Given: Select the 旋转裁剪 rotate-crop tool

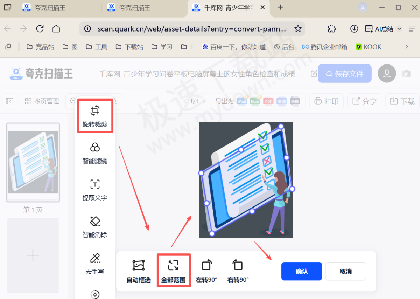Looking at the screenshot, I should pyautogui.click(x=95, y=116).
